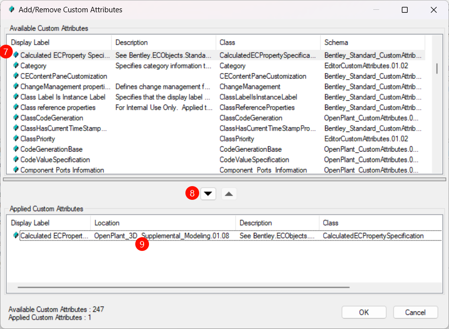
Task: Click the dialog title bar app icon
Action: [x=12, y=9]
